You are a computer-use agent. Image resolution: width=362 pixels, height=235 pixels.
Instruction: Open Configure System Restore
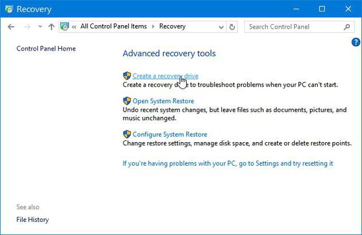pos(170,134)
